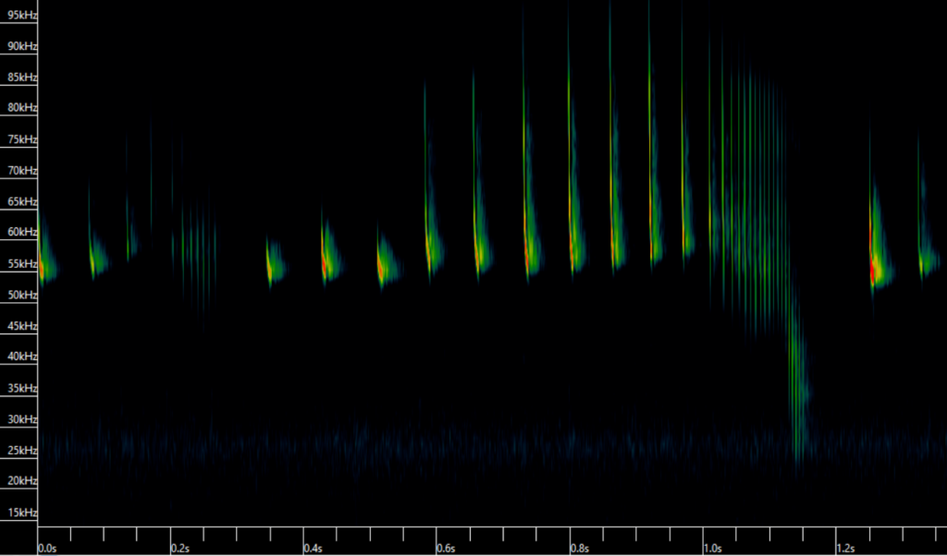Screen dimensions: 947x556
Task: Select the first call pulse at 0.0s
Action: (43, 265)
